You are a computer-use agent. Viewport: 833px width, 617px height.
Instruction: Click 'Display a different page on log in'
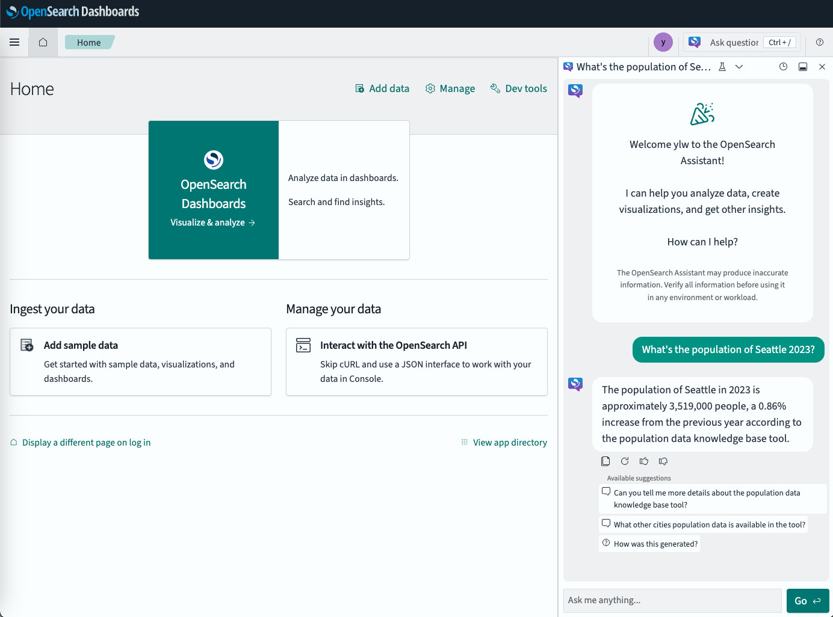(86, 442)
